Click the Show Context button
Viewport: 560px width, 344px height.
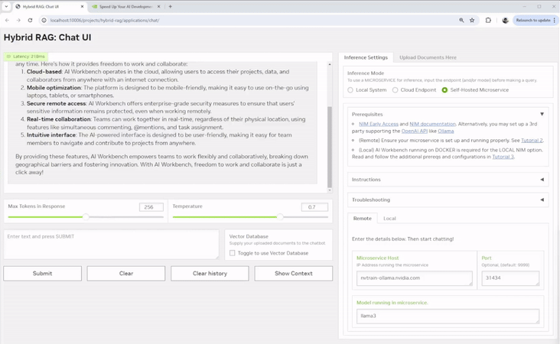click(294, 274)
